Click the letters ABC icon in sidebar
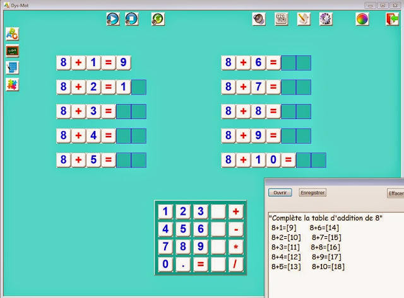The image size is (404, 298). pos(12,34)
